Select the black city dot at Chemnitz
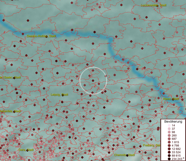 pos(127,155)
